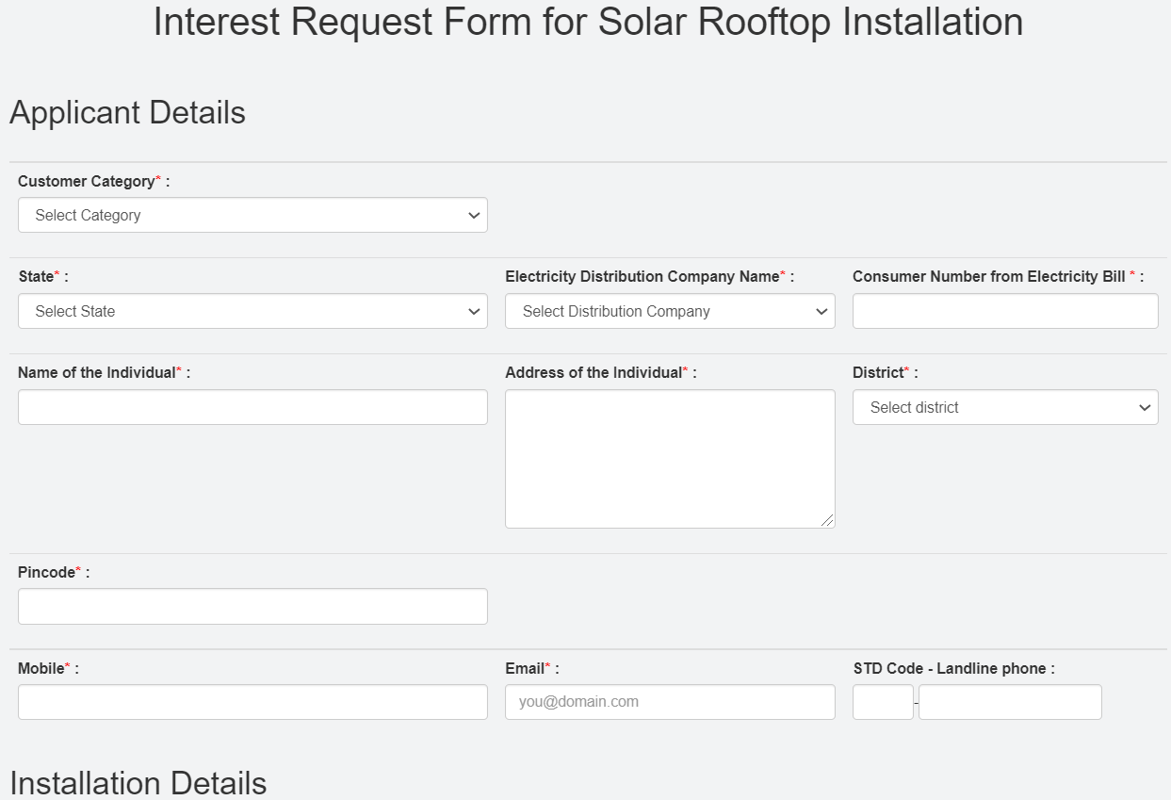Image resolution: width=1171 pixels, height=800 pixels.
Task: Open the Select State dropdown
Action: 252,311
